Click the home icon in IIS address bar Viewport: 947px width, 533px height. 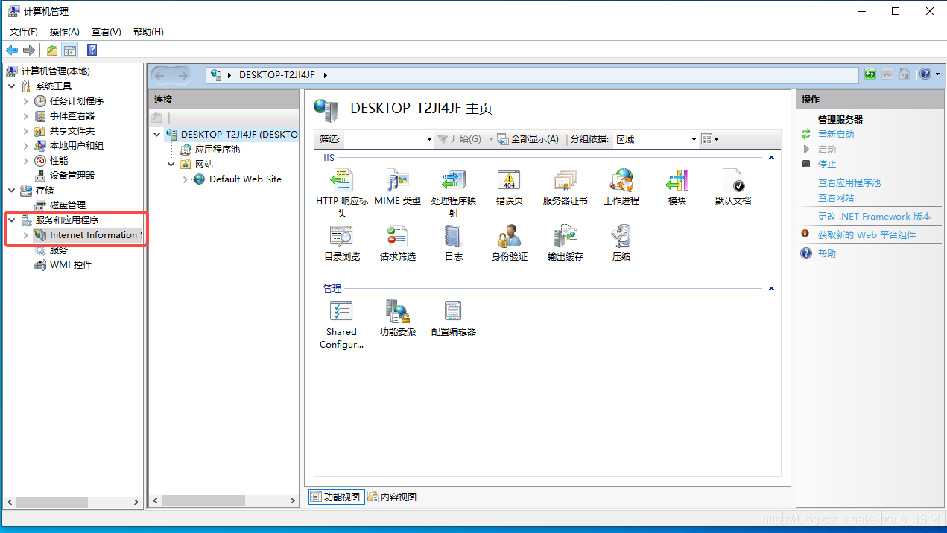click(x=904, y=74)
